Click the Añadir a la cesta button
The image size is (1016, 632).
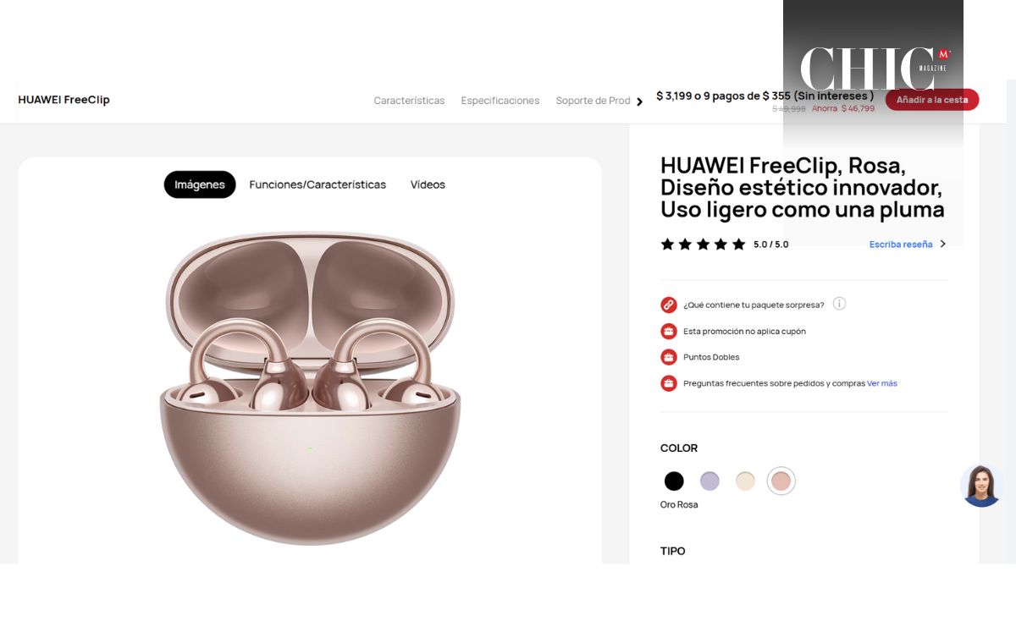[932, 100]
